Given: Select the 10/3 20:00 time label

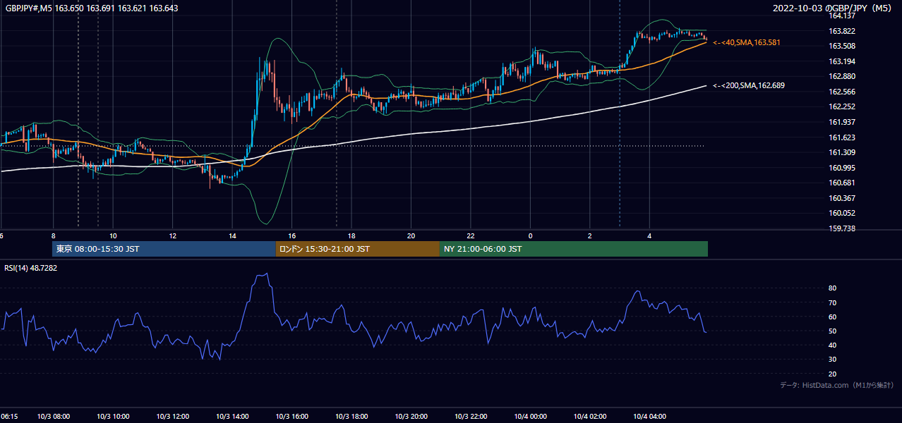Looking at the screenshot, I should [411, 417].
